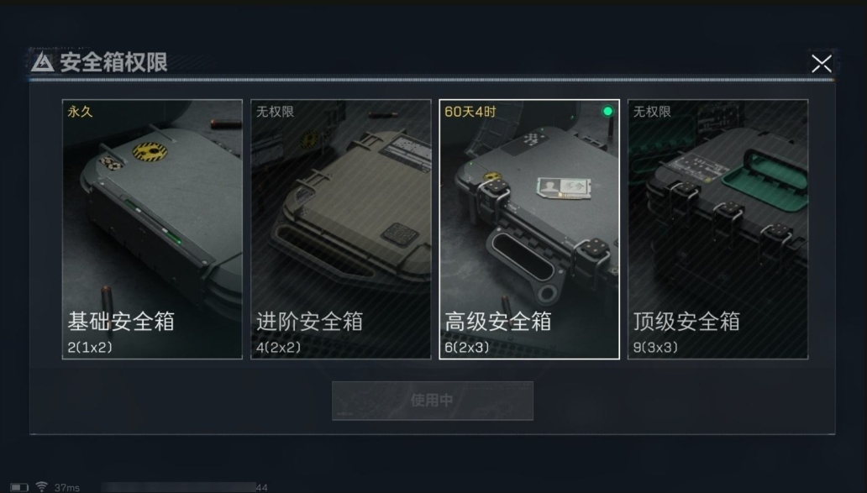
Task: Click the 6(2x3) capacity text
Action: tap(467, 347)
